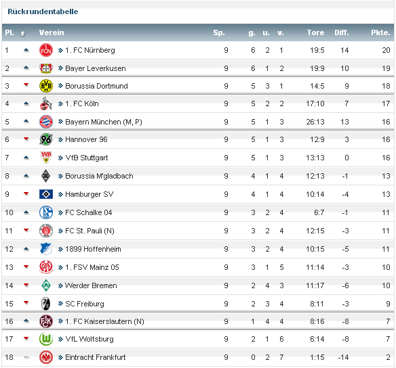Screen dimensions: 396x368
Task: Click the Werder Bremen diamond logo
Action: (x=46, y=285)
